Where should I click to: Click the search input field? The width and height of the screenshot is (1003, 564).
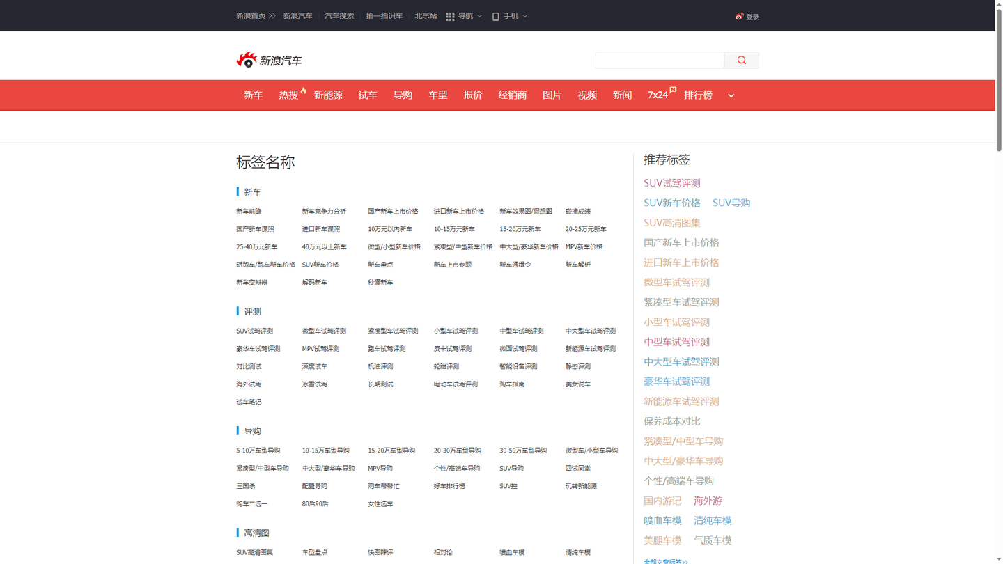tap(660, 60)
